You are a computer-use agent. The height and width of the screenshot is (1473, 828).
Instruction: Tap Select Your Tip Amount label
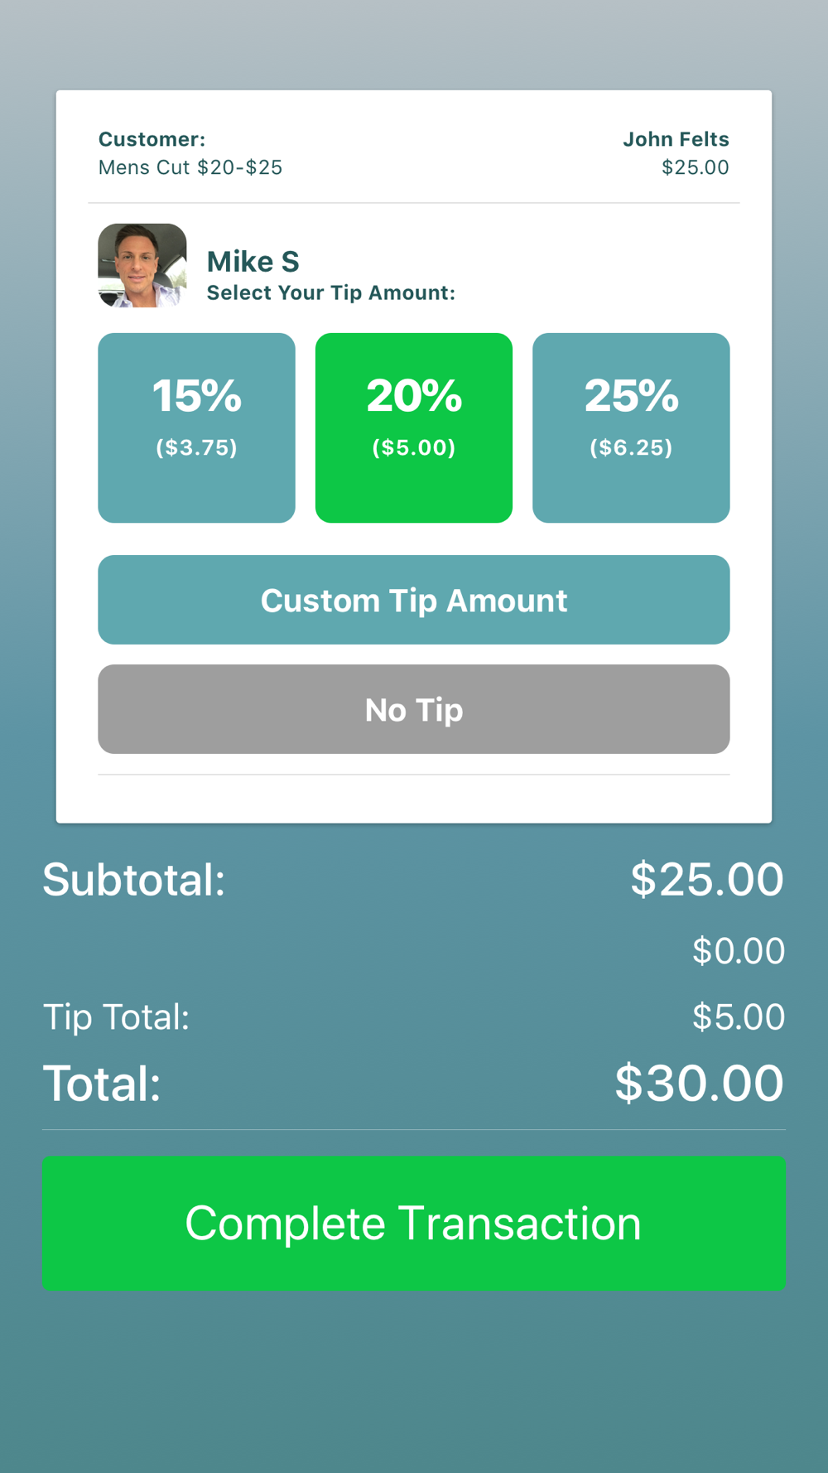point(330,292)
